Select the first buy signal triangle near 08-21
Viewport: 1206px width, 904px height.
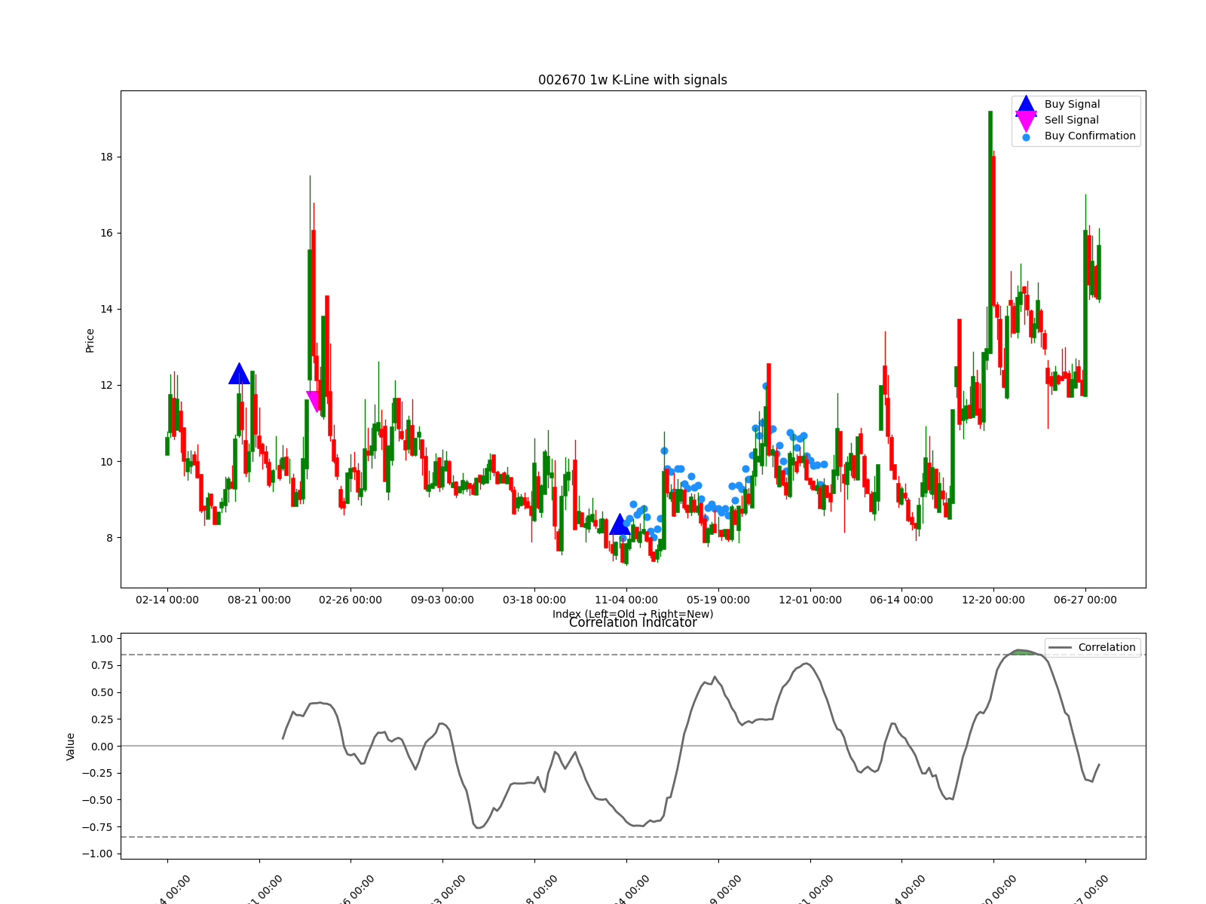(239, 374)
